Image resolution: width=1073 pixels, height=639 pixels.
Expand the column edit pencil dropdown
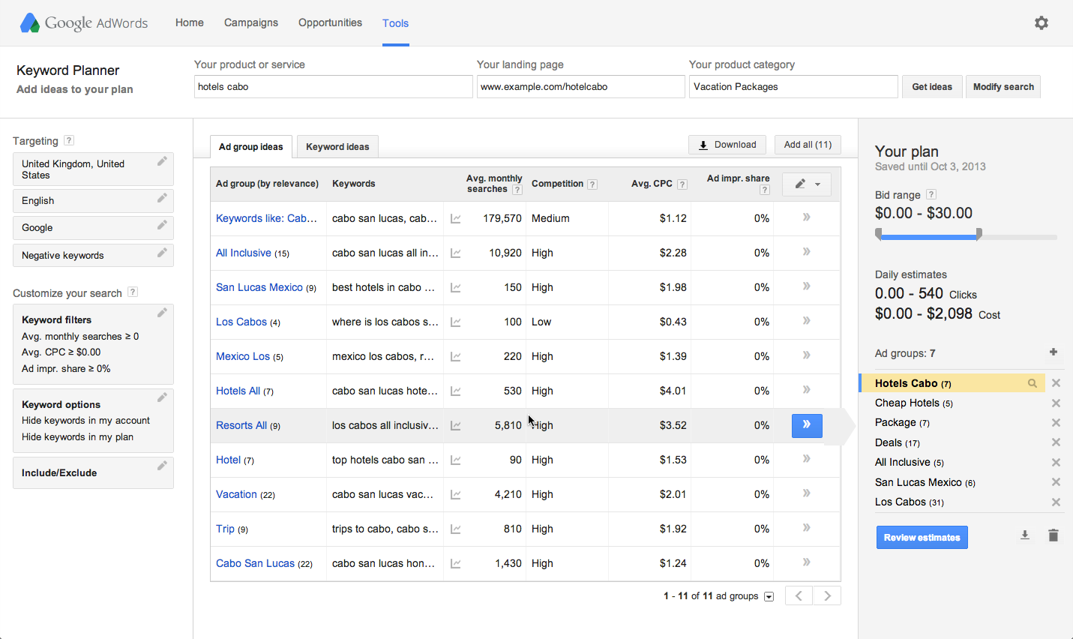coord(807,184)
